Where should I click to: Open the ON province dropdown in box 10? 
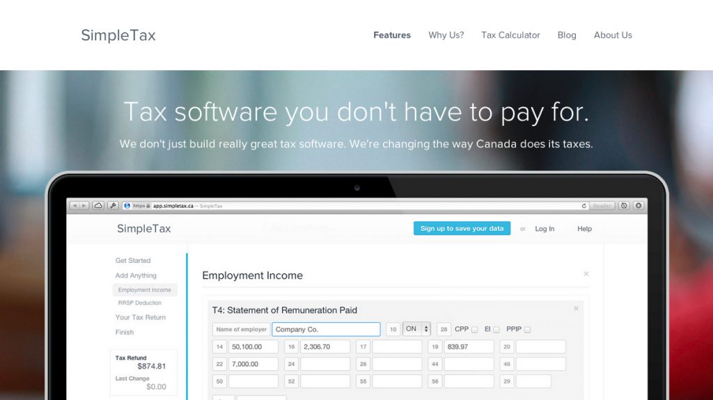tap(417, 329)
